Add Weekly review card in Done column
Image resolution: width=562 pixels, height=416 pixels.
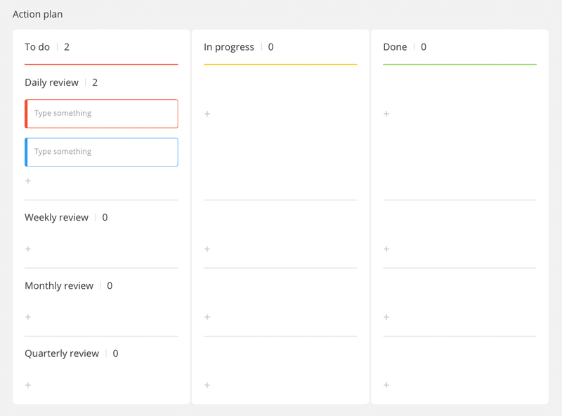point(386,249)
